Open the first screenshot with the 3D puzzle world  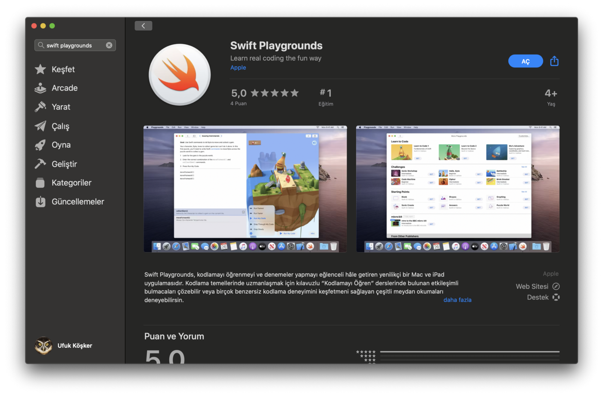(x=245, y=189)
